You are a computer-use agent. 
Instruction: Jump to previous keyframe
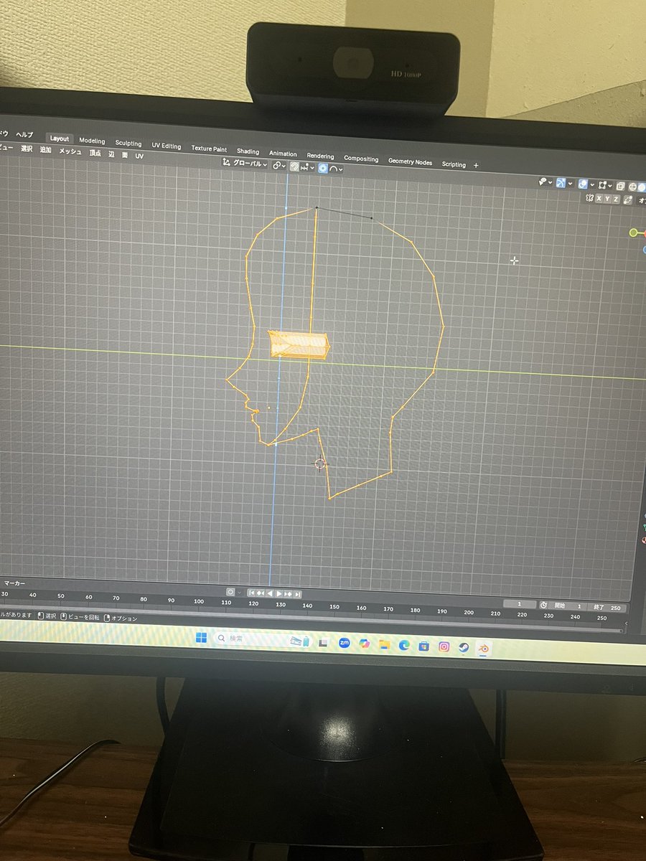pos(260,593)
